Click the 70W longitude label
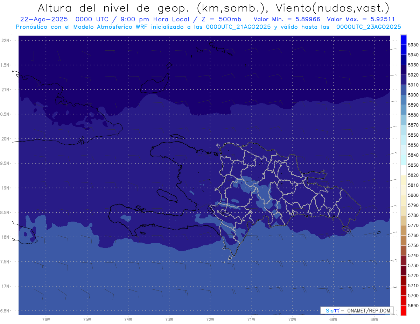Viewport: 420px width, 324px height. tap(292, 319)
